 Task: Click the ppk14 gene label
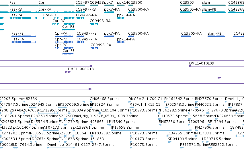click(x=122, y=3)
